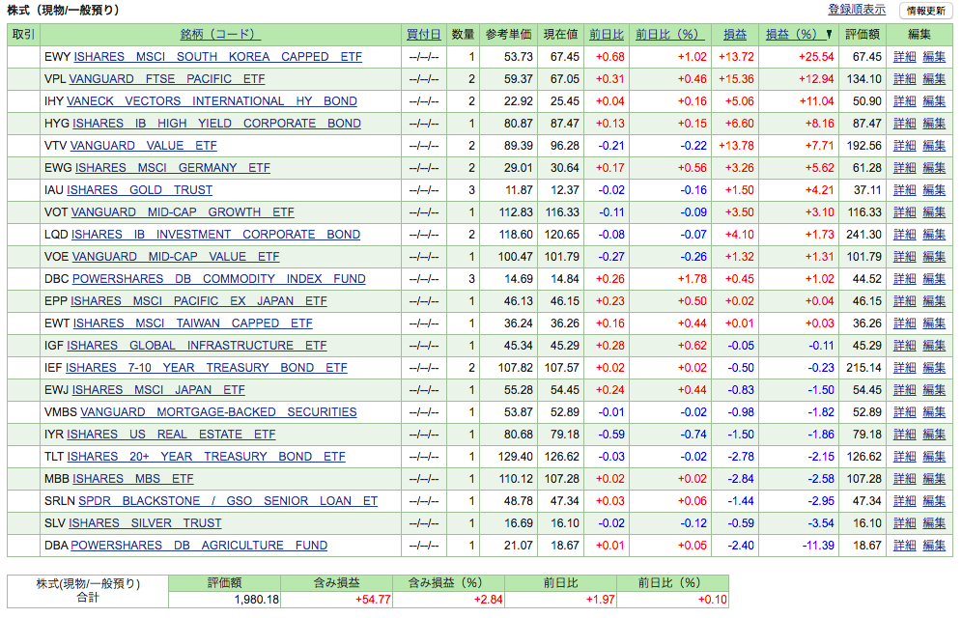Viewport: 962px width, 618px height.
Task: Click 詳細 link in EPP row
Action: coord(904,301)
